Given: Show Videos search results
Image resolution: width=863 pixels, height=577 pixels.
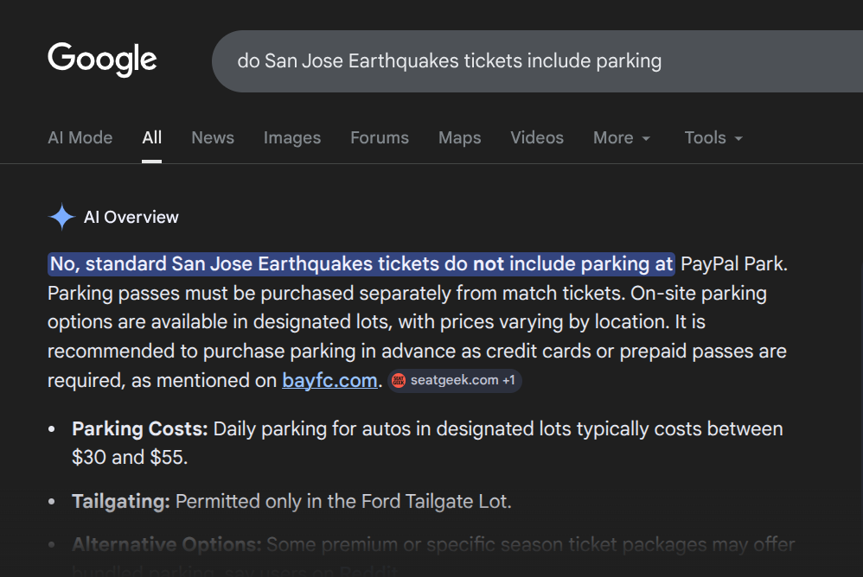Looking at the screenshot, I should [x=537, y=138].
